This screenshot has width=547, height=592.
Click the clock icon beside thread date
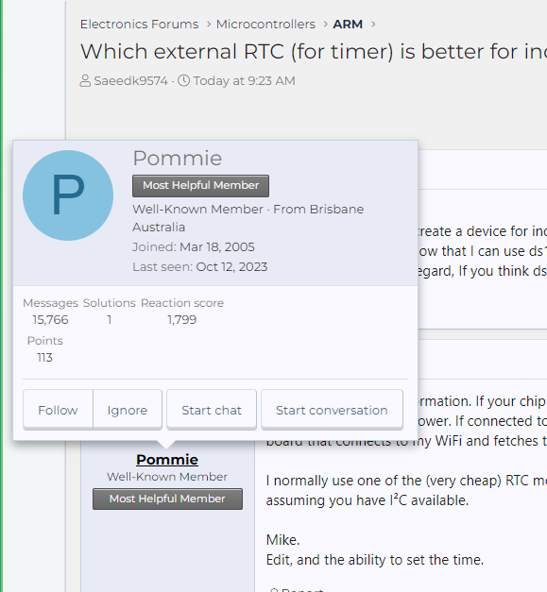click(183, 80)
